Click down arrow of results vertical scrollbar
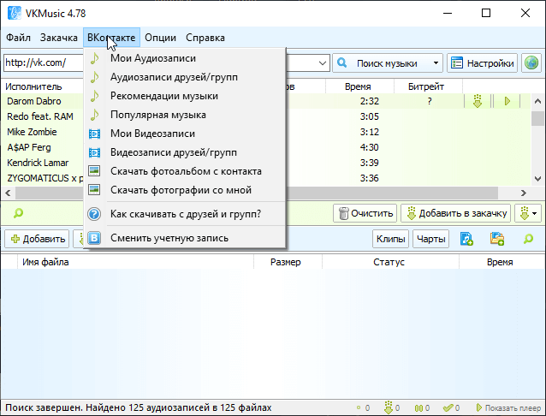Image resolution: width=546 pixels, height=416 pixels. pyautogui.click(x=537, y=179)
